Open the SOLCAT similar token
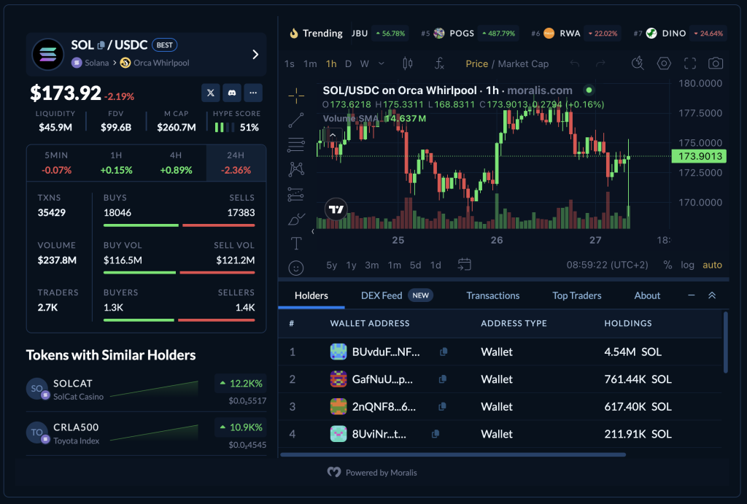The image size is (747, 504). tap(146, 389)
